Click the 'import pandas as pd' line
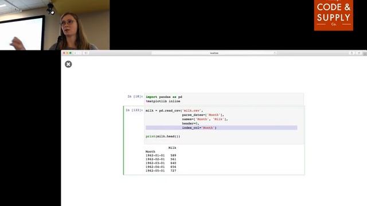Image resolution: width=367 pixels, height=206 pixels. pos(164,97)
